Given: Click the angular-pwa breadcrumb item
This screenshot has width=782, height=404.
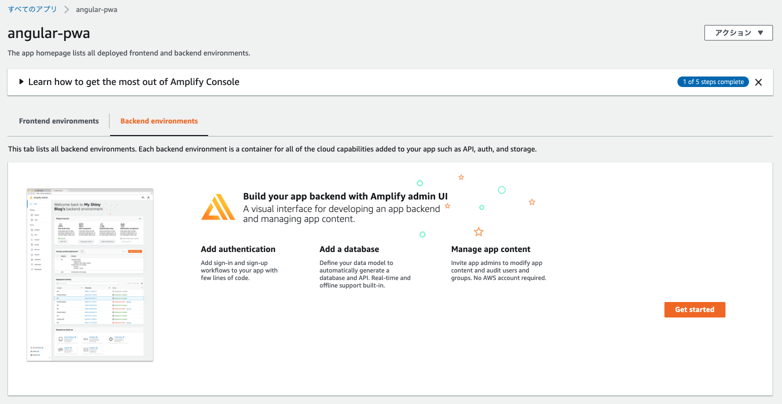Looking at the screenshot, I should 96,9.
